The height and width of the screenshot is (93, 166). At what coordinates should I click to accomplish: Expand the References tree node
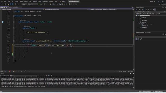tap(138, 19)
